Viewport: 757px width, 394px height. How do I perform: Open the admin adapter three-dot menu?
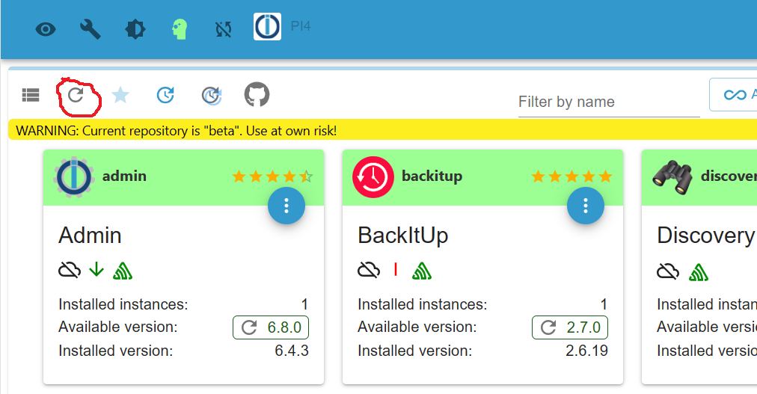tap(286, 206)
